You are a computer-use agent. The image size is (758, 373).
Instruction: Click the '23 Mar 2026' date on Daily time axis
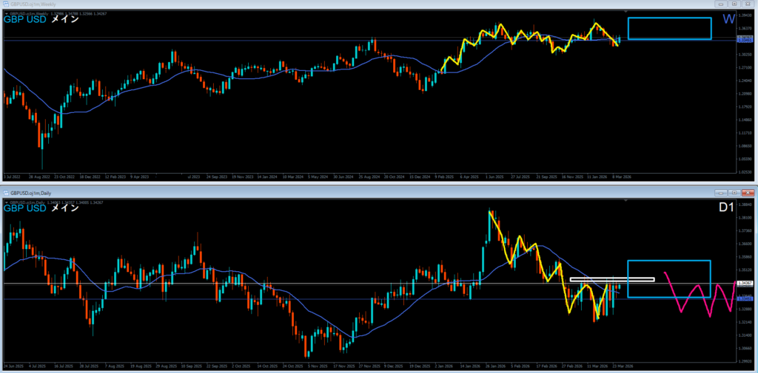pyautogui.click(x=622, y=366)
